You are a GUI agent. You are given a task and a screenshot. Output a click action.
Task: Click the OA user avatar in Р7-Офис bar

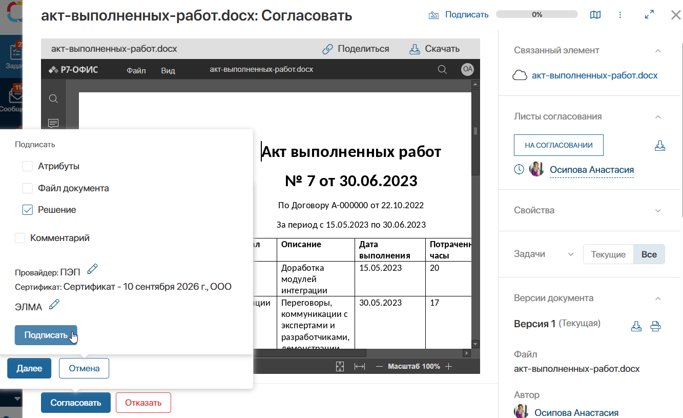point(467,69)
